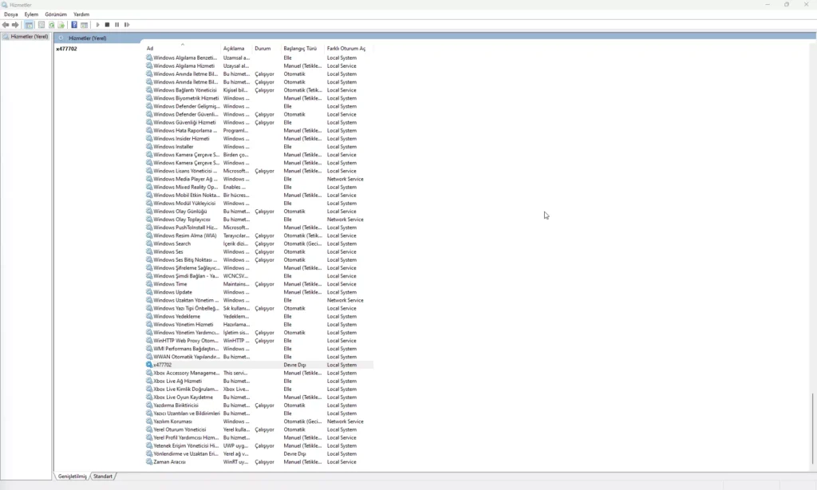Select the Windows Update service row

[172, 292]
